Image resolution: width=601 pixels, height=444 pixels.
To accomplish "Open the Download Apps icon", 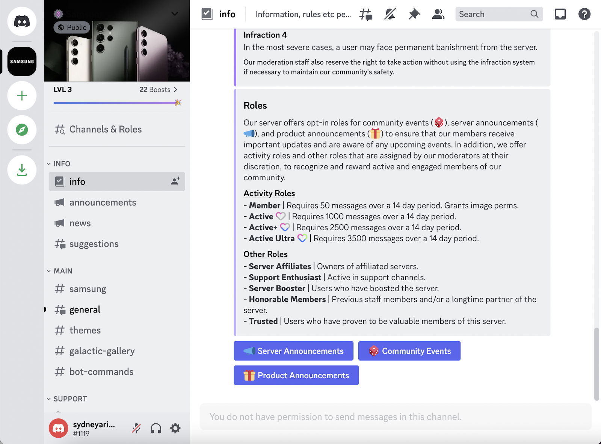I will coord(22,170).
